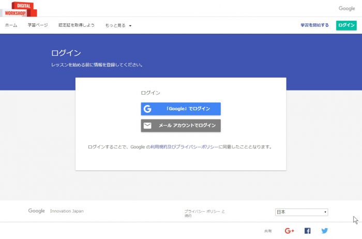Click the レッスンを始める前に情報を登録してください text
Viewport: 362px width, 239px height.
[97, 65]
